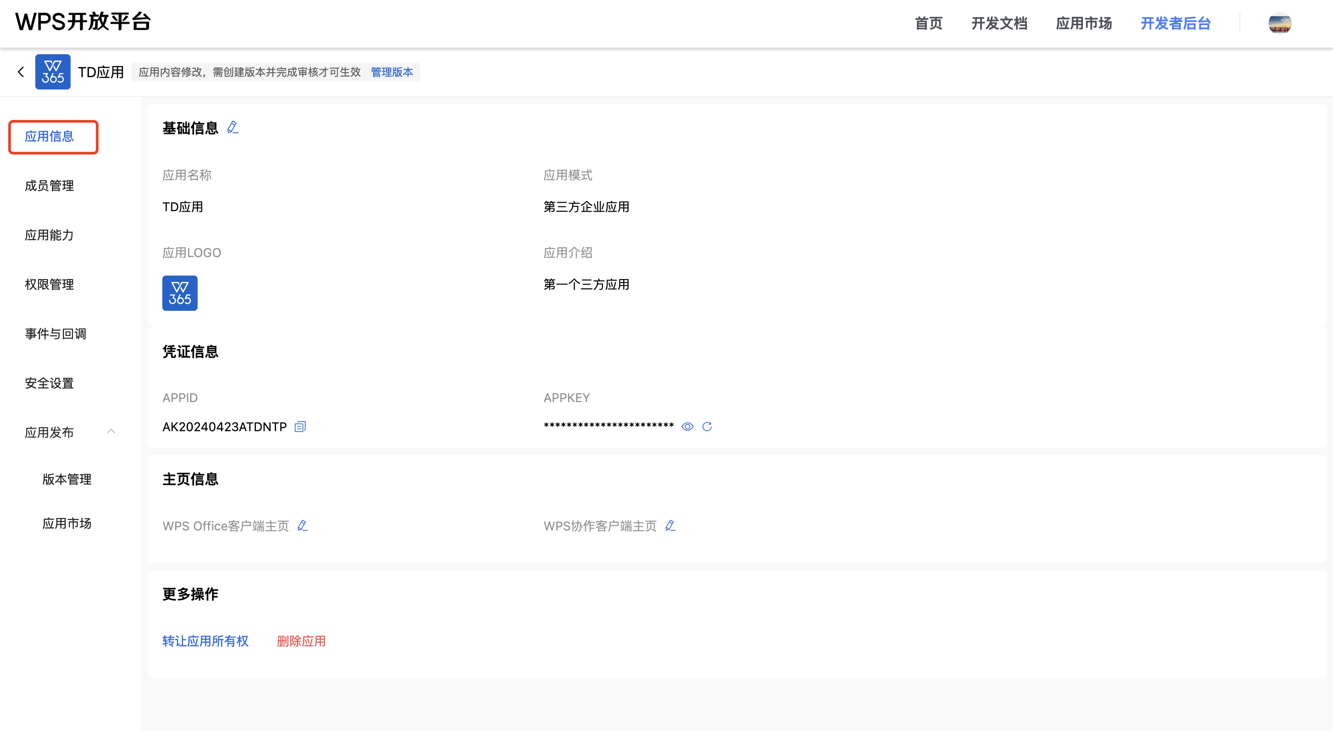This screenshot has height=731, width=1333.
Task: Open 应用市场 in the sidebar submenu
Action: (67, 523)
